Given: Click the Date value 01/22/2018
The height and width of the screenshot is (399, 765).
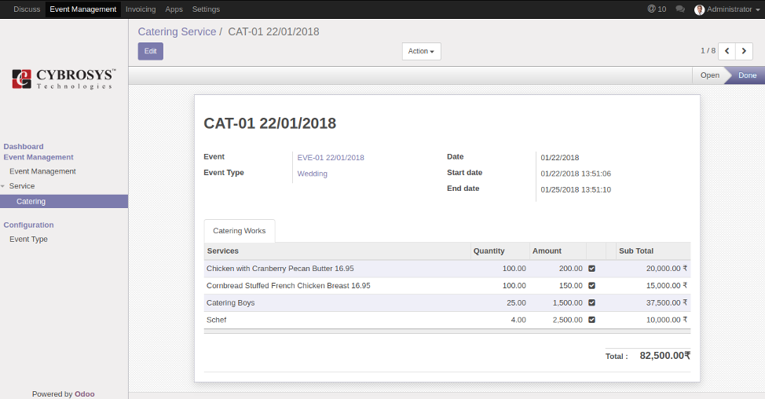Looking at the screenshot, I should [559, 158].
